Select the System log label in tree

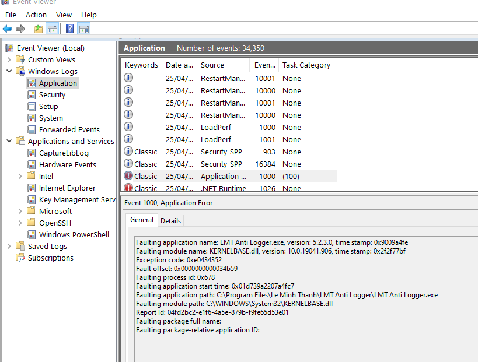(x=51, y=118)
